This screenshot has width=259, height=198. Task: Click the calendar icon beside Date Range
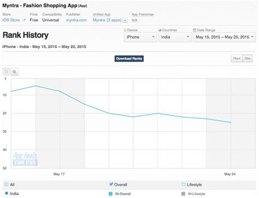(x=195, y=30)
